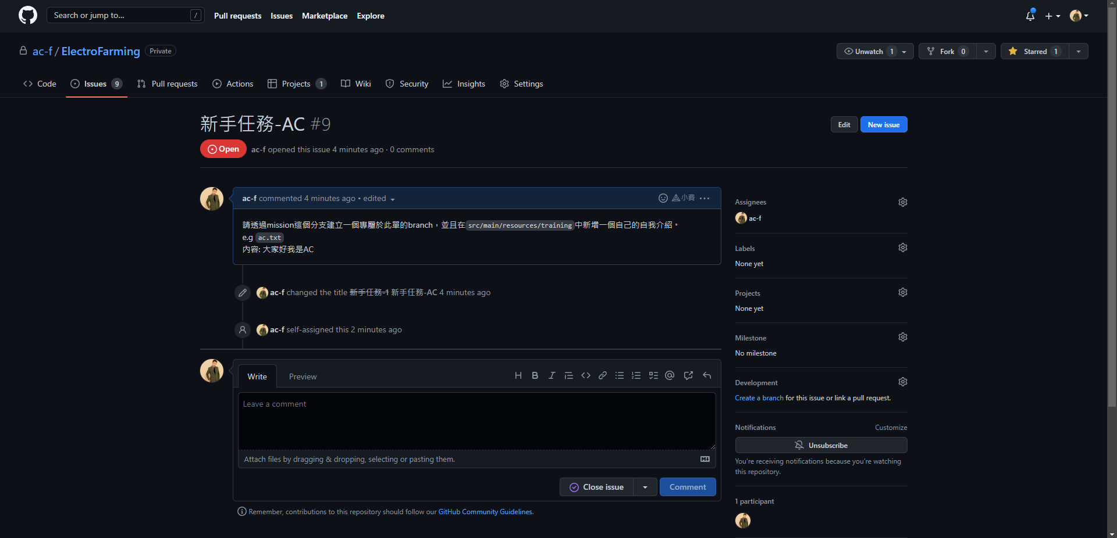Open the create new plus menu
The height and width of the screenshot is (538, 1117).
click(x=1052, y=16)
